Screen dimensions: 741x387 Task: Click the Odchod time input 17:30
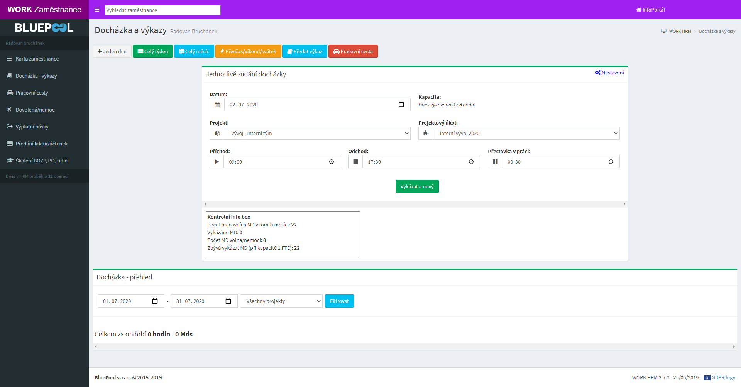tap(421, 162)
